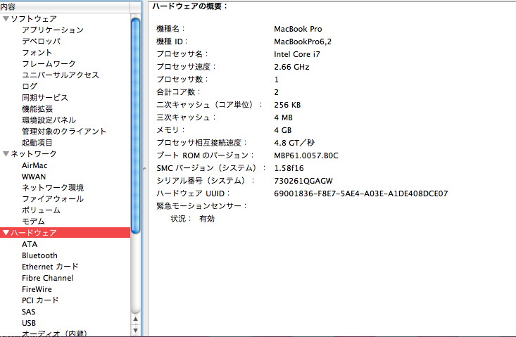Viewport: 516px width, 337px height.
Task: Select モデム in the sidebar
Action: coord(33,221)
